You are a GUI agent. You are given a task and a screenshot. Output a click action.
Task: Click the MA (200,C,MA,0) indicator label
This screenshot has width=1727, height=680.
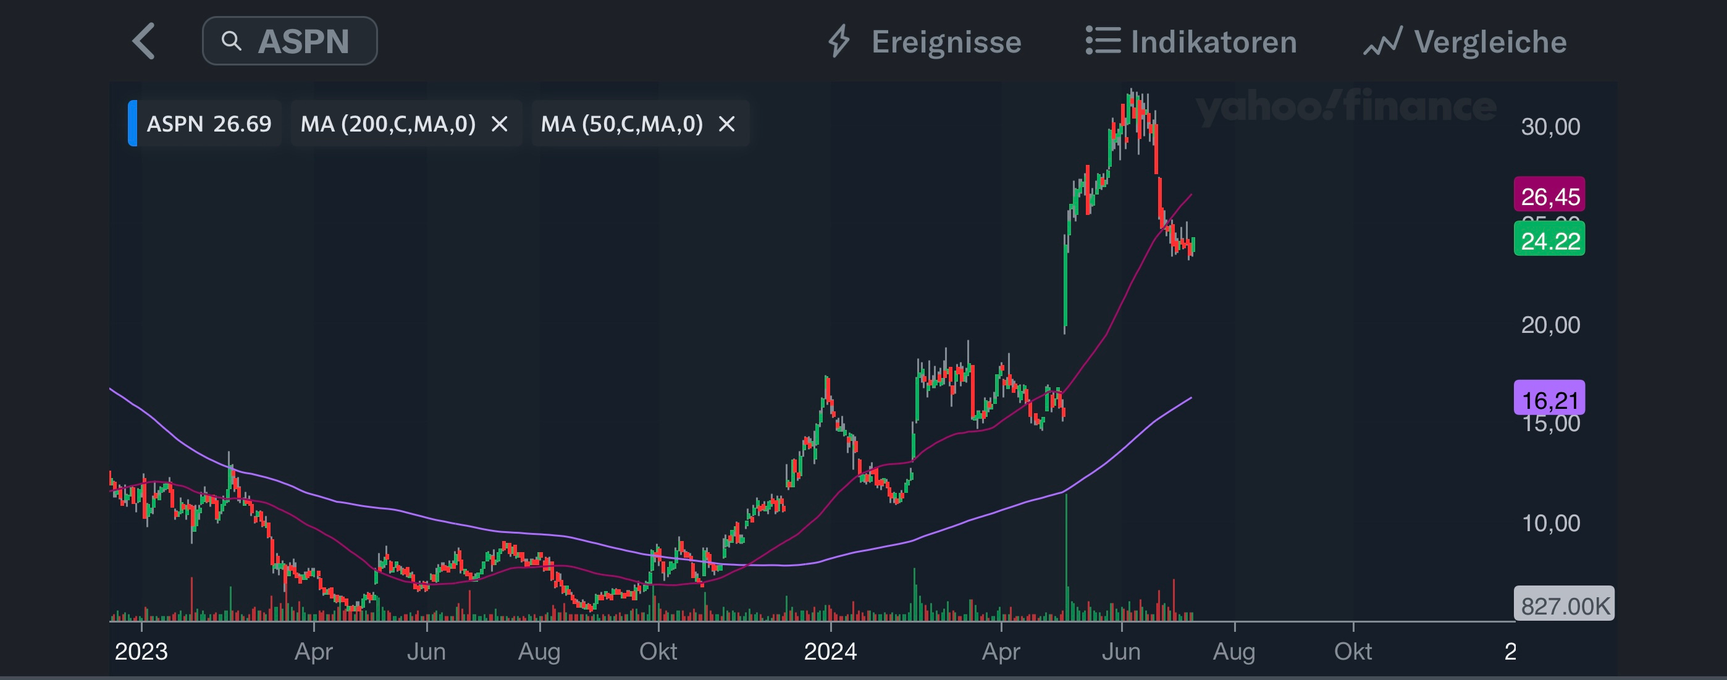point(387,124)
